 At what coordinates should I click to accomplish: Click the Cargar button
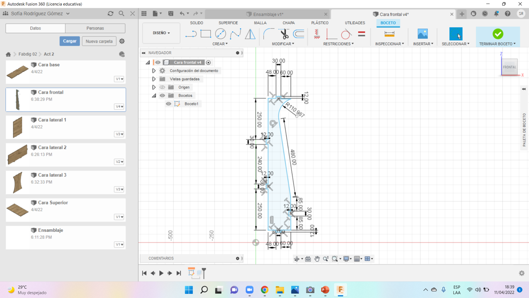click(x=69, y=41)
